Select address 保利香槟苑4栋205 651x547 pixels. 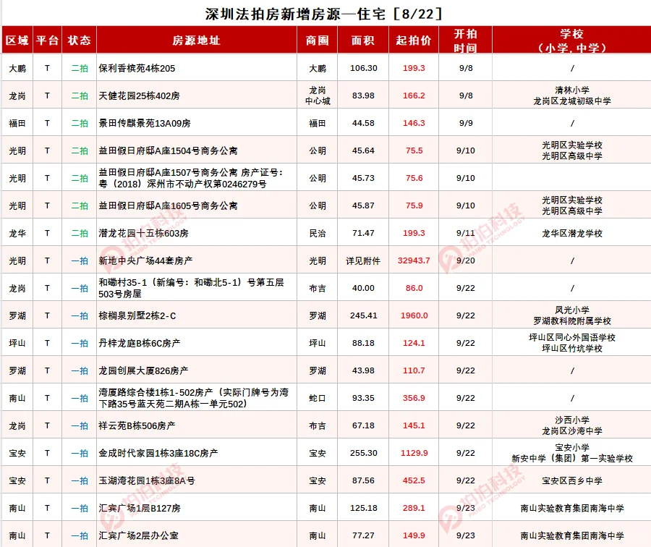click(137, 68)
